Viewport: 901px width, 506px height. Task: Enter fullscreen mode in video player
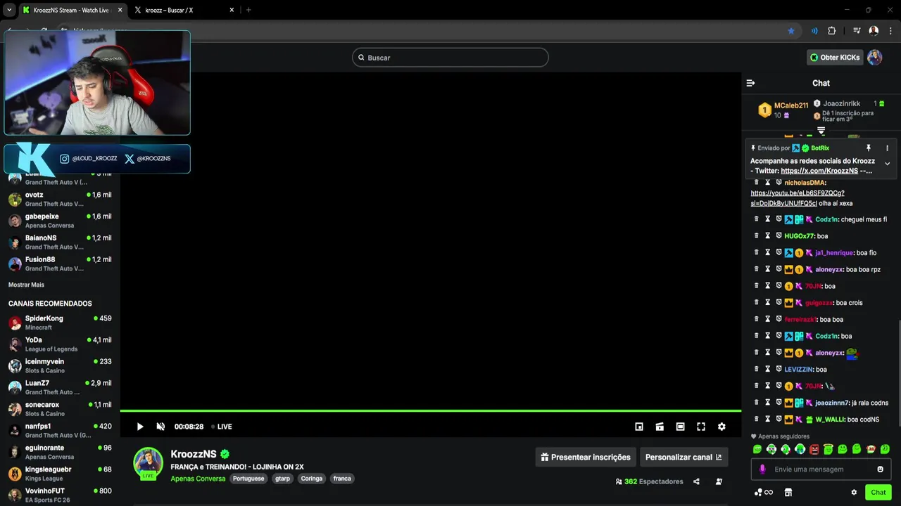point(701,427)
